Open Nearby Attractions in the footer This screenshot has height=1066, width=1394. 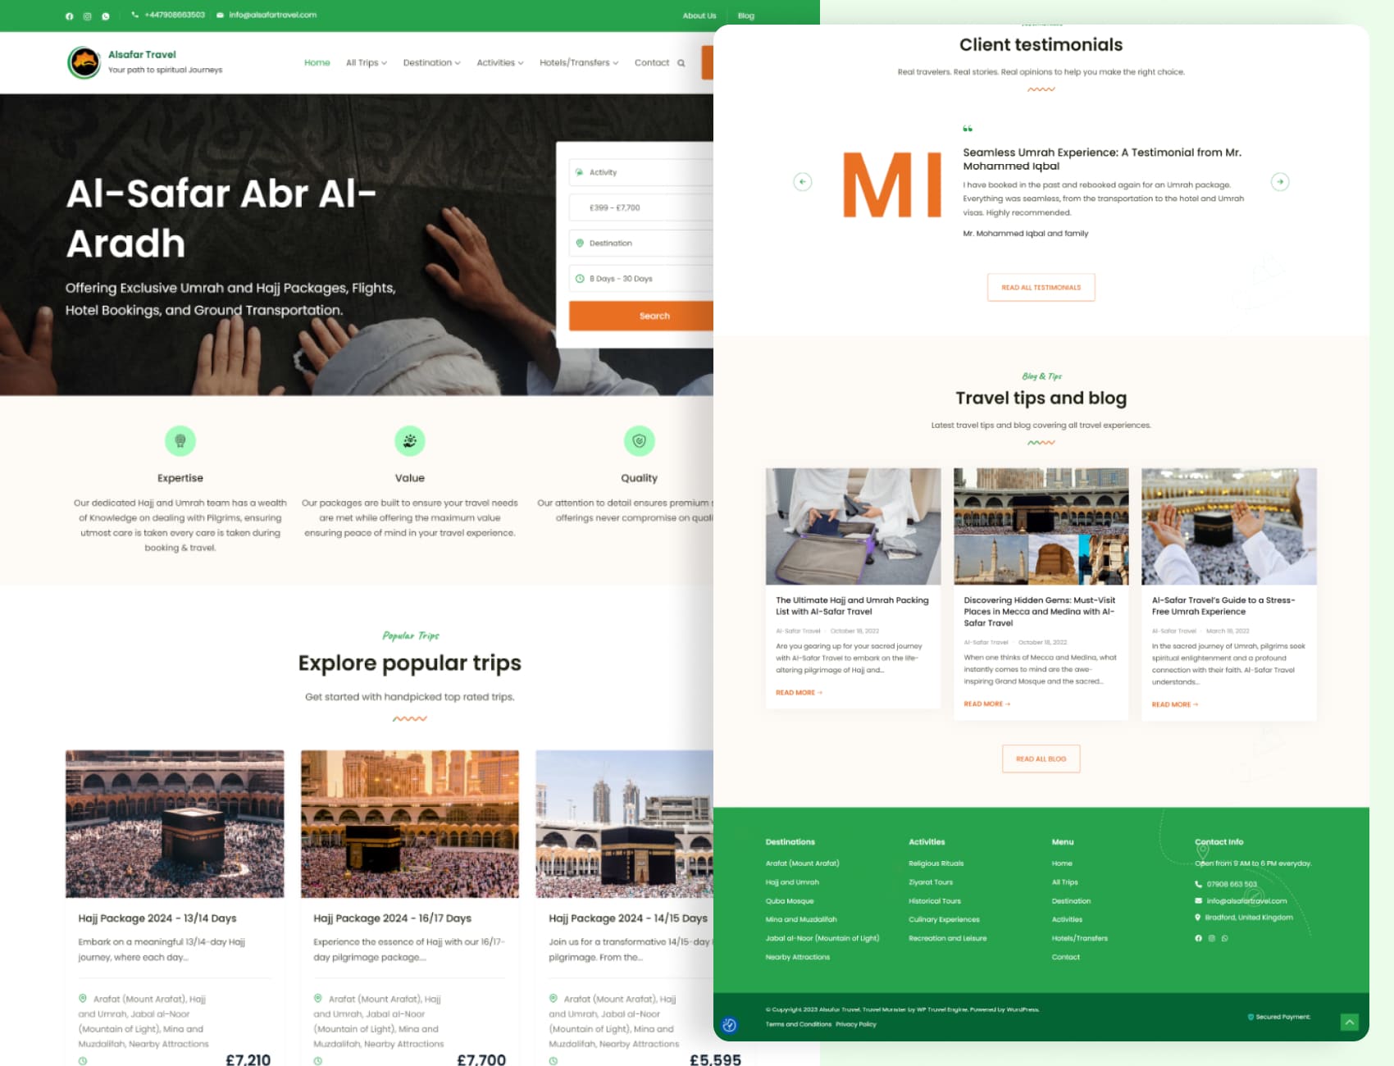(x=798, y=958)
